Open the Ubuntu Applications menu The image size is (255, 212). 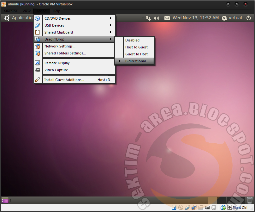(23, 18)
